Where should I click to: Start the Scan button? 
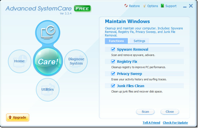[x=145, y=112]
